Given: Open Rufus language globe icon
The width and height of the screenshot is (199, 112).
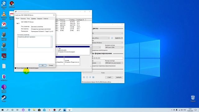Looking at the screenshot, I should click(84, 77).
